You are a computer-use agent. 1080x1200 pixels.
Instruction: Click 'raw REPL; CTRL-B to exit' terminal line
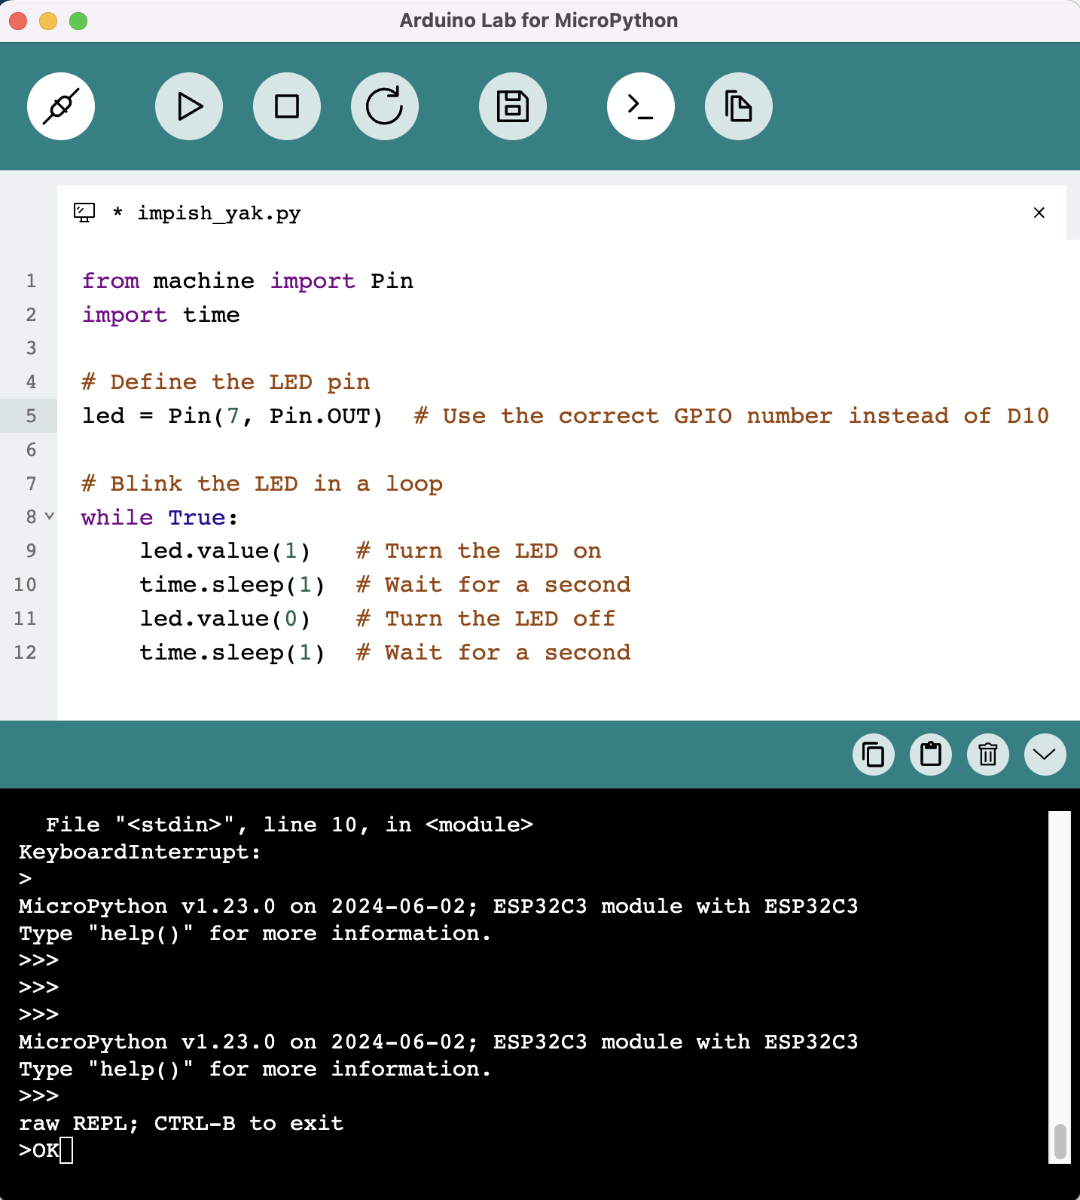[x=182, y=1124]
